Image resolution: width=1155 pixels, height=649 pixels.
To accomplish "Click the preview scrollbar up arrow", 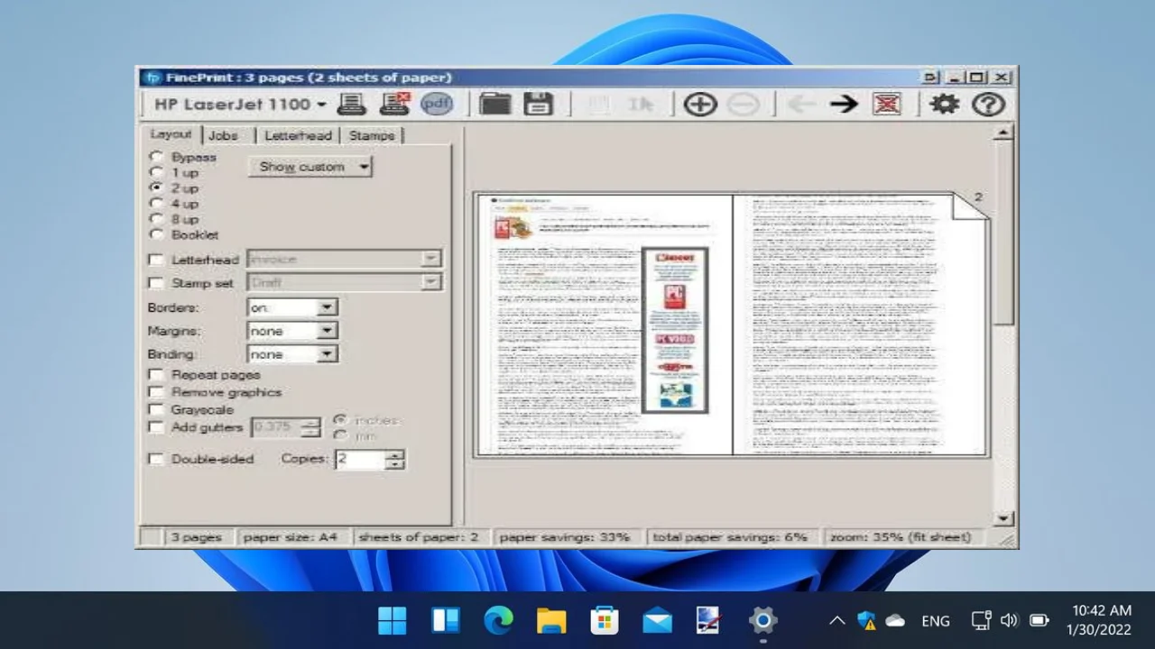I will pos(1003,133).
